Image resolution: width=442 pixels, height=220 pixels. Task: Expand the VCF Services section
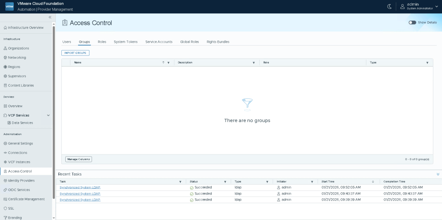coord(48,115)
